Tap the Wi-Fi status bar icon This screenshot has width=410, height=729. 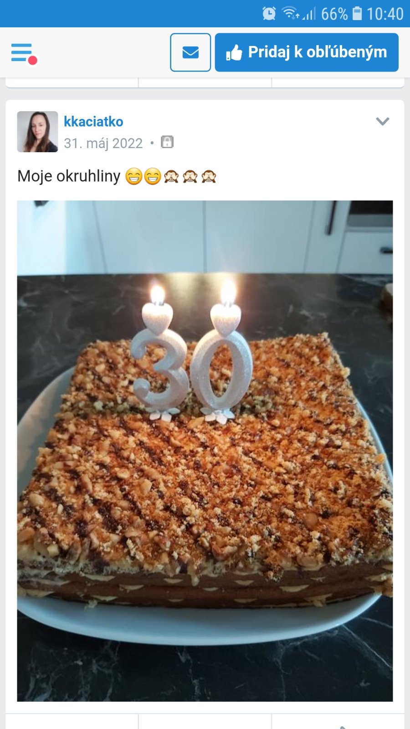[x=290, y=14]
